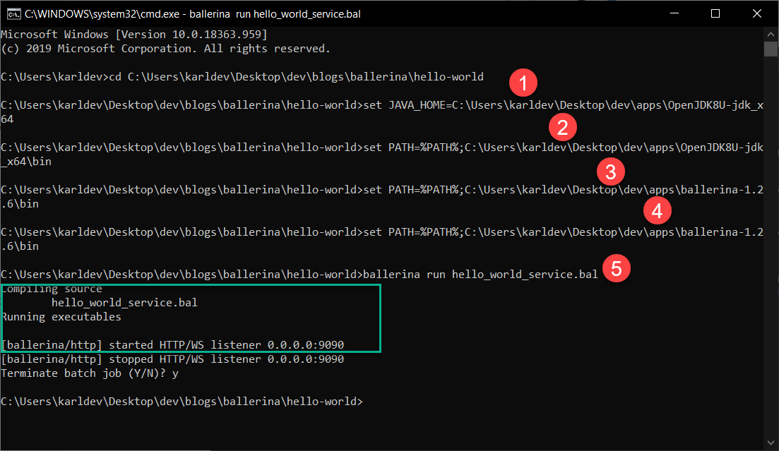Click 'Terminate batch job (Y/N)? y' line
The height and width of the screenshot is (451, 779).
(x=90, y=373)
